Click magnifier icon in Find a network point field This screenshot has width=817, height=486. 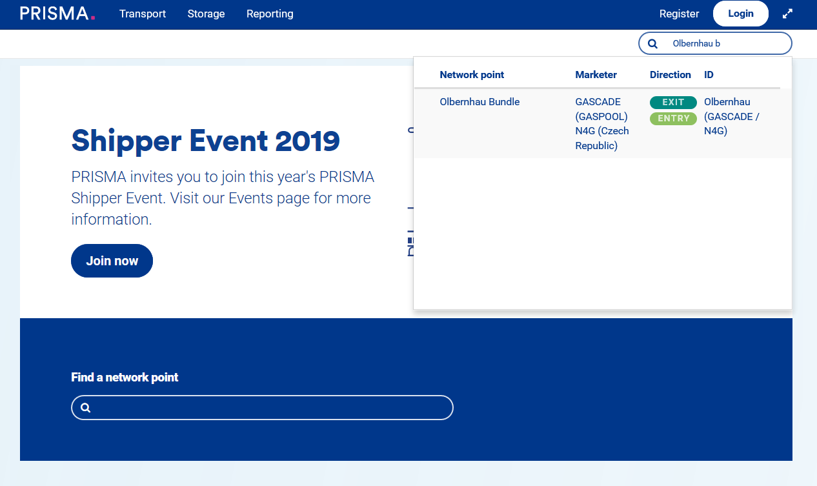(x=86, y=408)
